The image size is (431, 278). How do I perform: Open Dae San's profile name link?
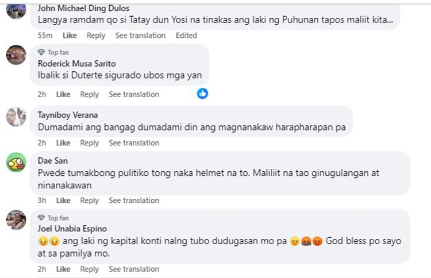[x=52, y=161]
